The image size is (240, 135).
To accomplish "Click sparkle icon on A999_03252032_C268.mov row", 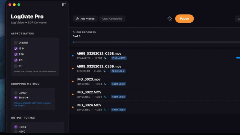I will click(x=105, y=58).
